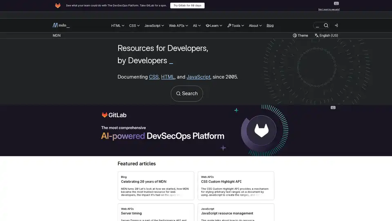Expand the Tools menu
Screen dimensions: 392x221
tap(236, 25)
